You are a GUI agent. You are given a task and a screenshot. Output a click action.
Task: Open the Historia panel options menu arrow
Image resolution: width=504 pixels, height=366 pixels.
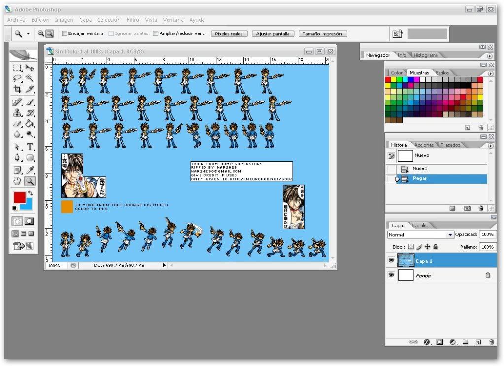tap(491, 146)
